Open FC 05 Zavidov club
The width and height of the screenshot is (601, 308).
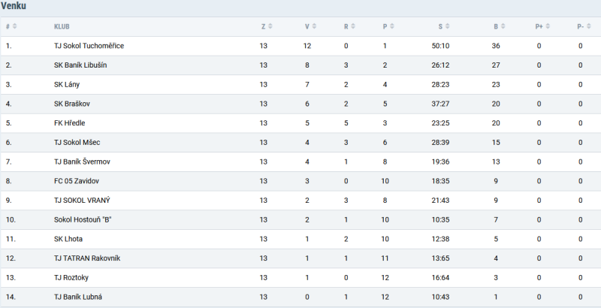(x=77, y=181)
